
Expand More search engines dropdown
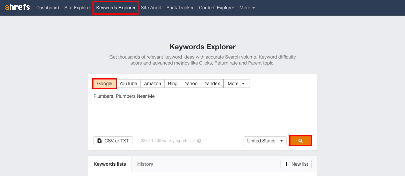[236, 84]
